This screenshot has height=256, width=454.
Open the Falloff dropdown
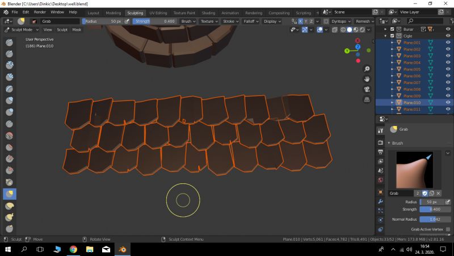[x=251, y=22]
